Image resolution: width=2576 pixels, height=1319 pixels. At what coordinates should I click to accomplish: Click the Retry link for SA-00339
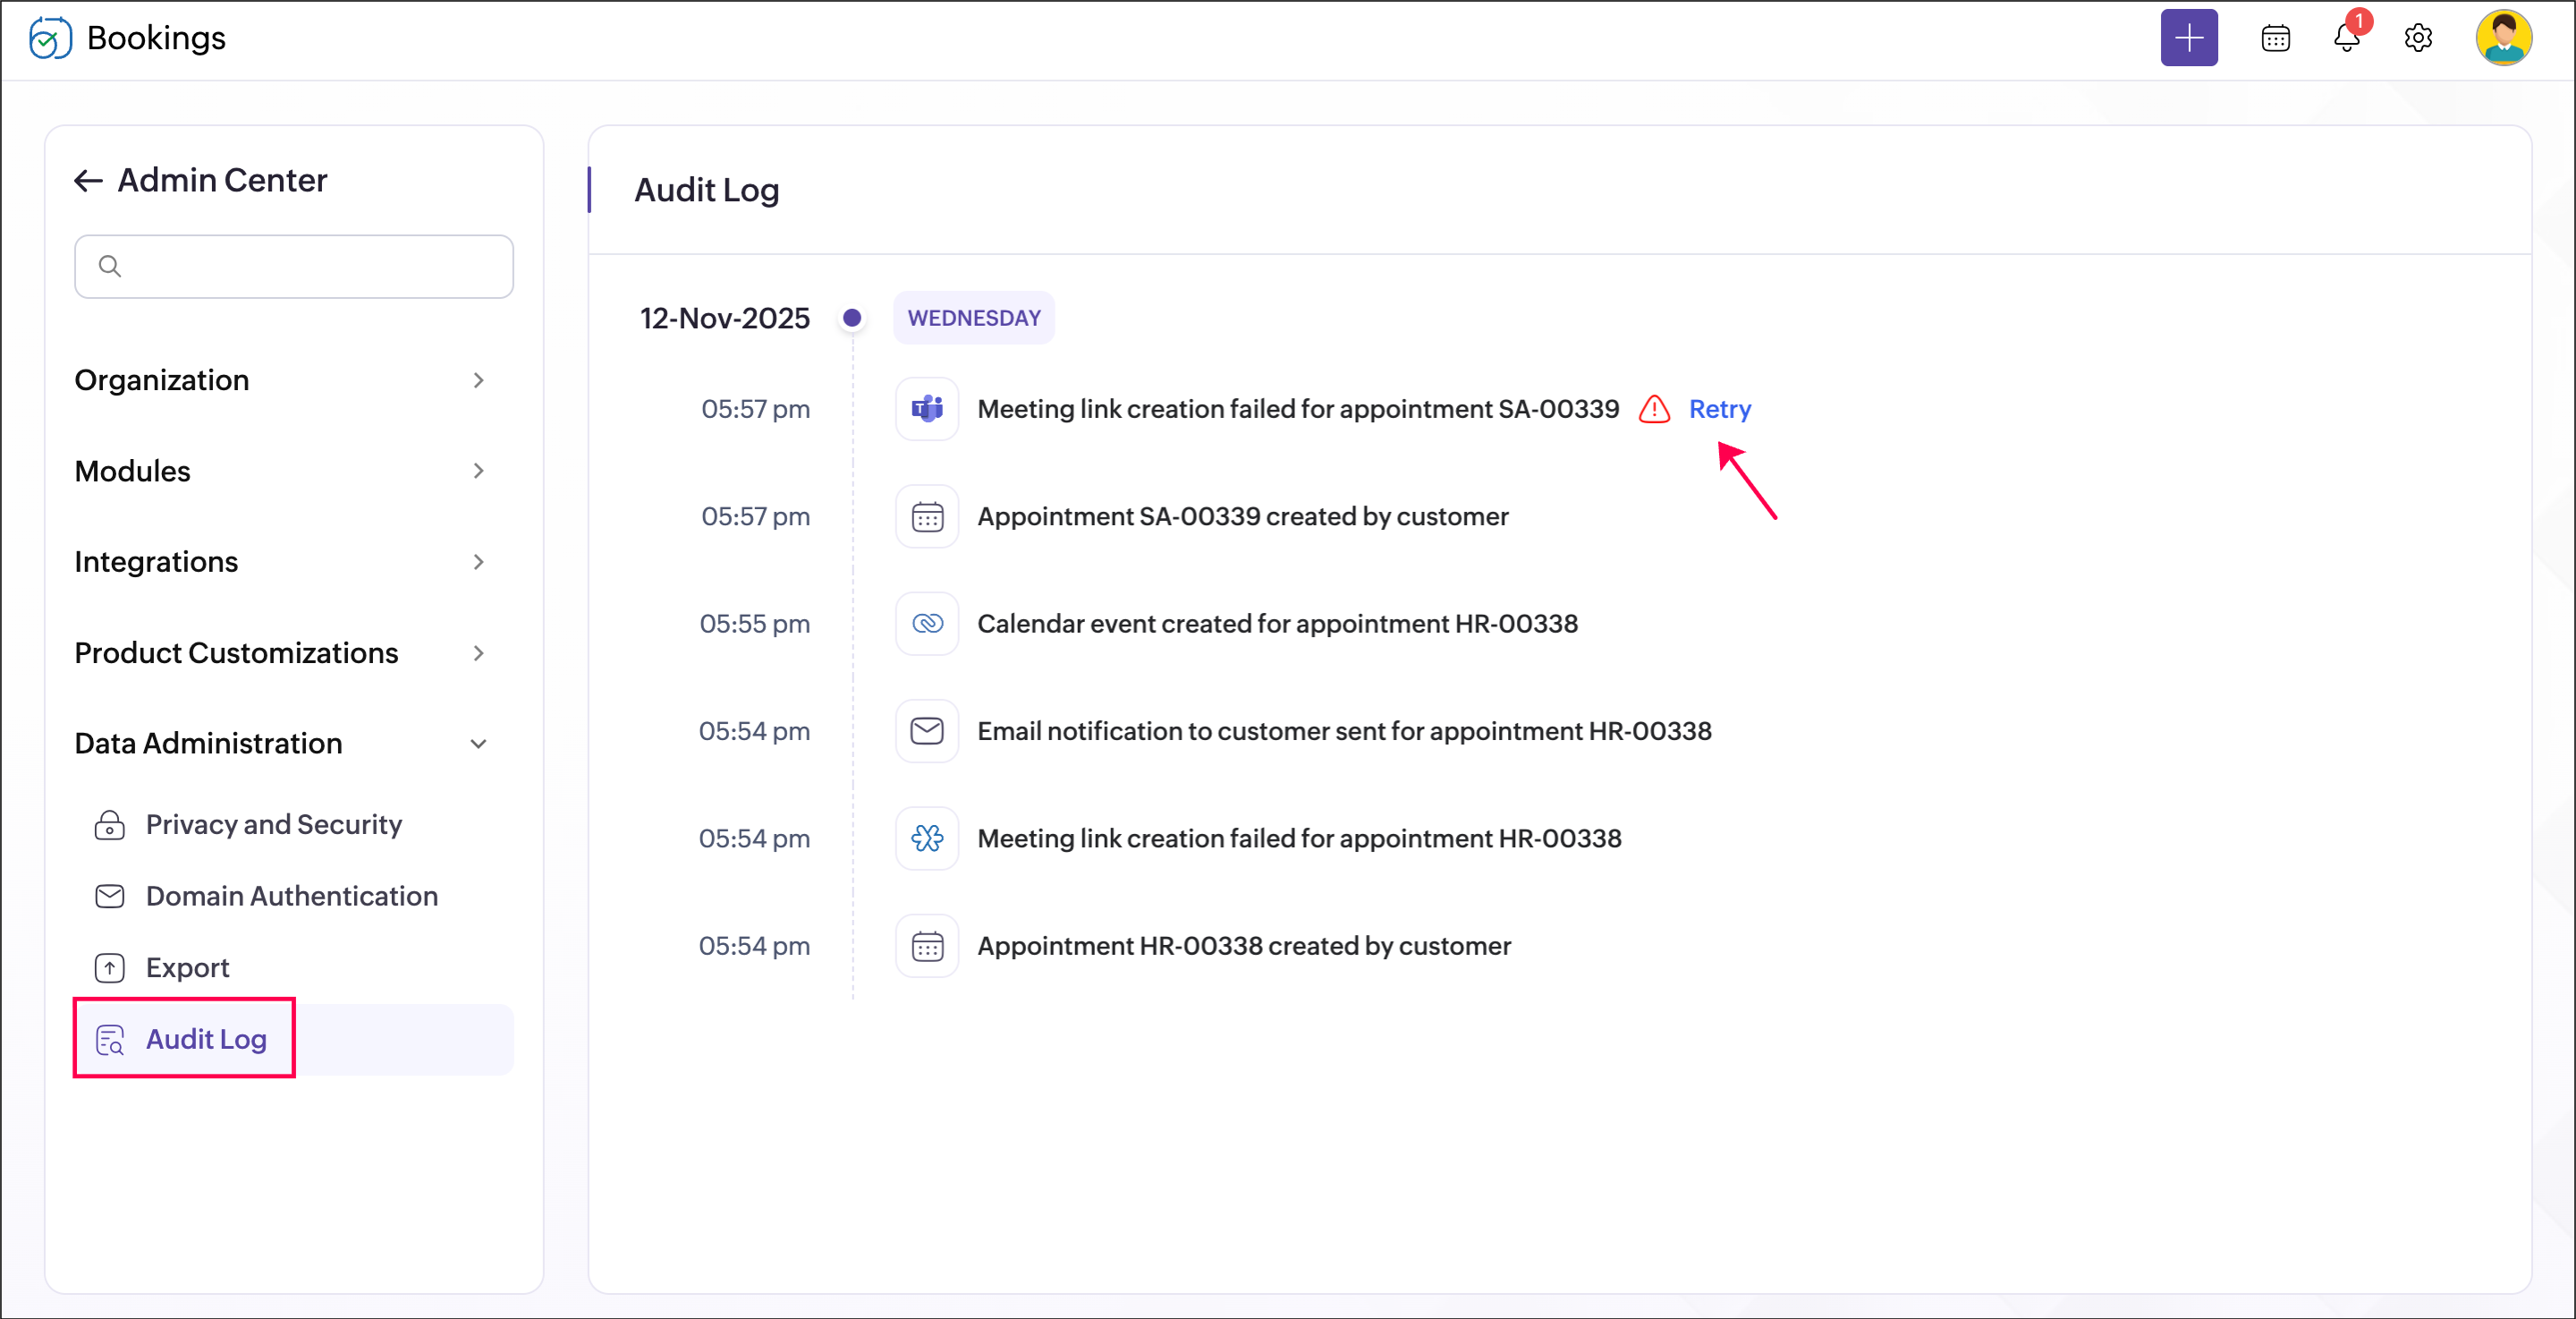click(x=1719, y=408)
